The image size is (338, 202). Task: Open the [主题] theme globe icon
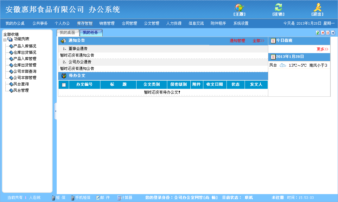[x=239, y=7]
